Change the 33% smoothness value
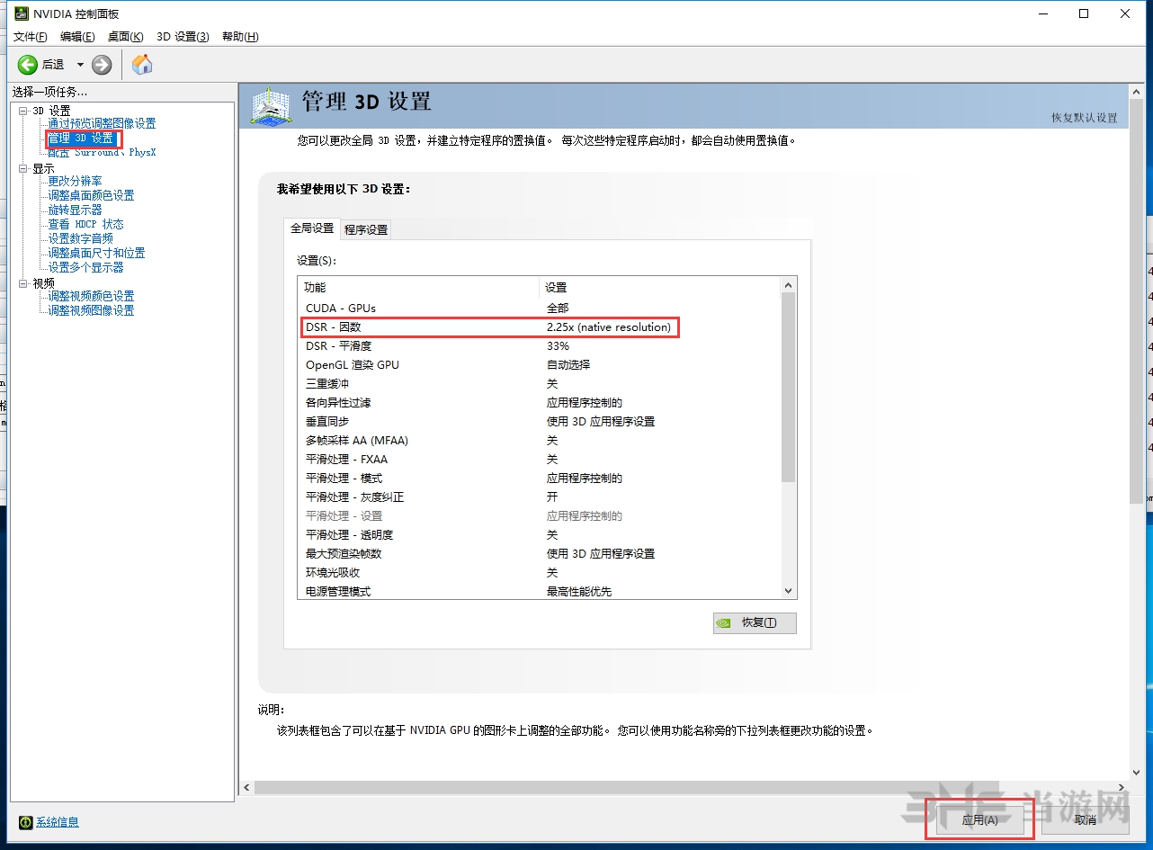 (x=558, y=345)
